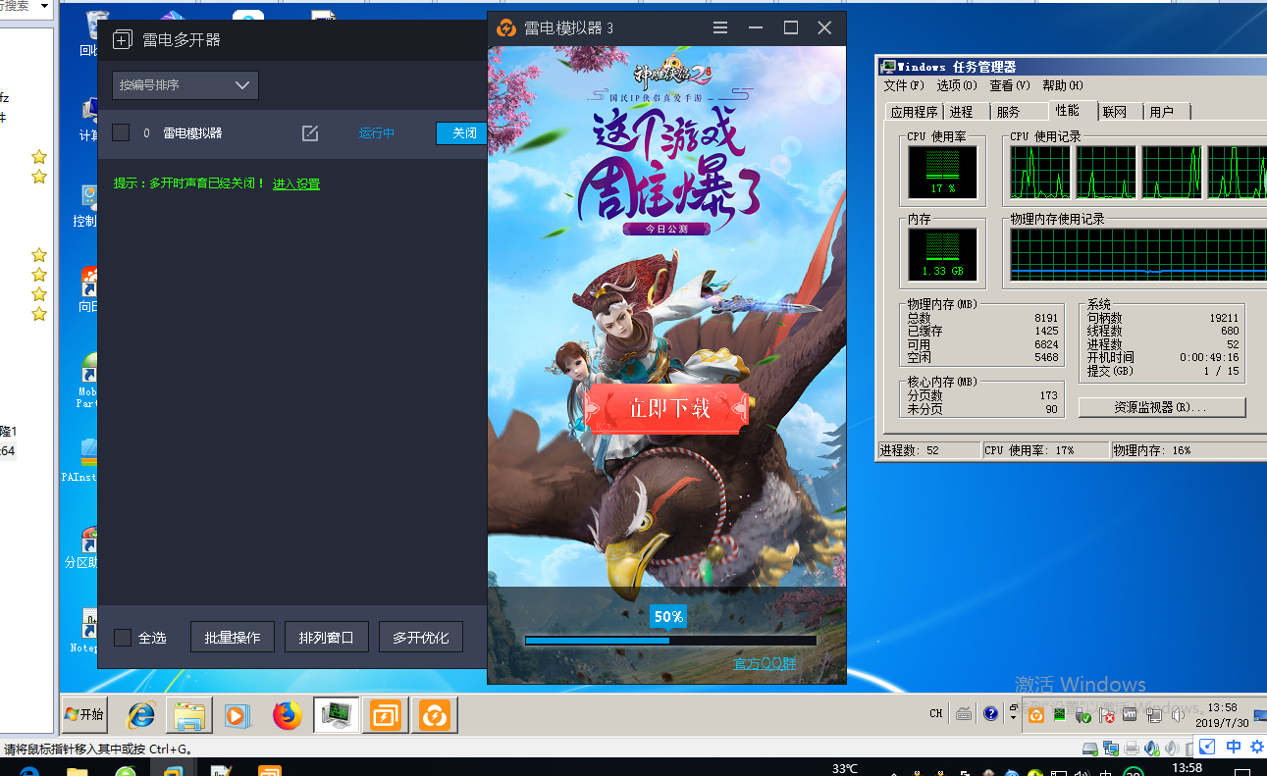Open the file explorer taskbar icon
This screenshot has width=1267, height=776.
(x=188, y=715)
